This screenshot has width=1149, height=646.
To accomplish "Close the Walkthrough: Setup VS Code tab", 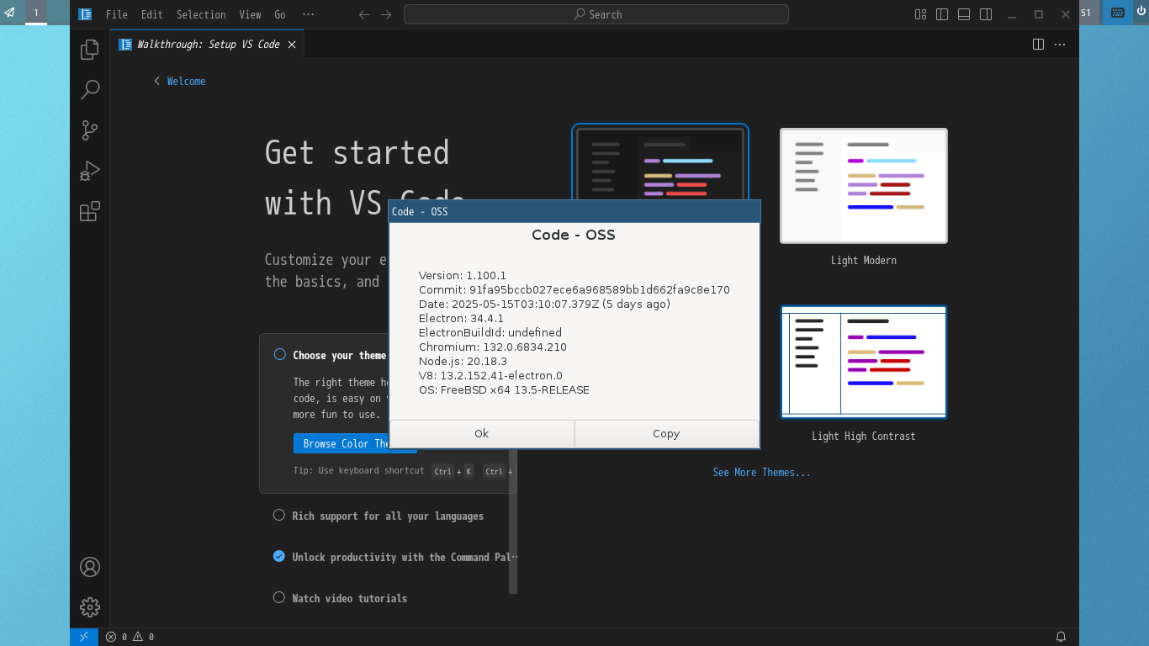I will (292, 45).
